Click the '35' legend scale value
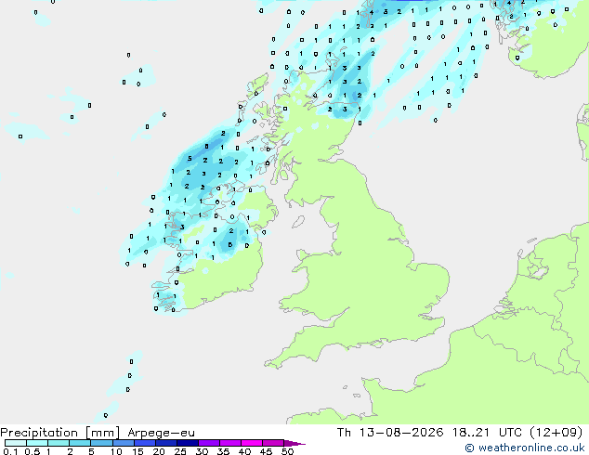 pos(223,451)
